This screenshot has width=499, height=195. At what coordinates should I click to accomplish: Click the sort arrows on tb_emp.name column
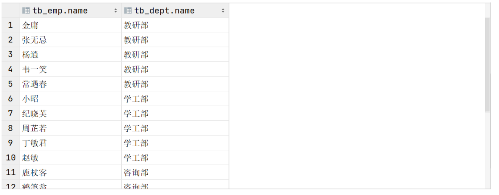pyautogui.click(x=116, y=10)
